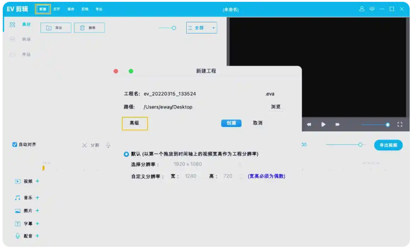Click the green dot in 新建工程 dialog
Image resolution: width=412 pixels, height=248 pixels.
pos(131,71)
